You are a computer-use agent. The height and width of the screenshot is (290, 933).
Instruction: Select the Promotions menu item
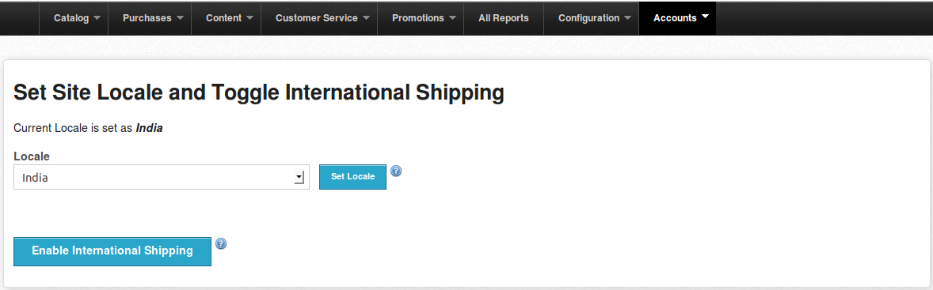tap(421, 18)
